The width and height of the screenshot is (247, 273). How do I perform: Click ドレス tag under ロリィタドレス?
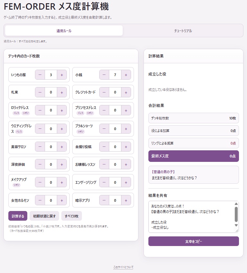(16, 113)
